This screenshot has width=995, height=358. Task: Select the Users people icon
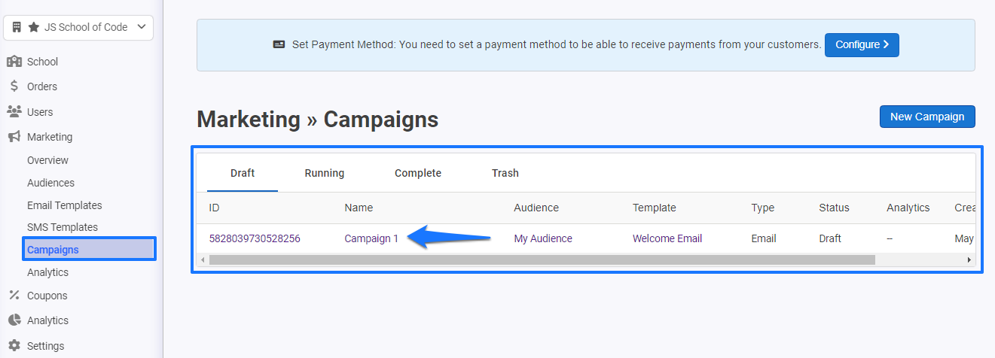click(x=14, y=112)
